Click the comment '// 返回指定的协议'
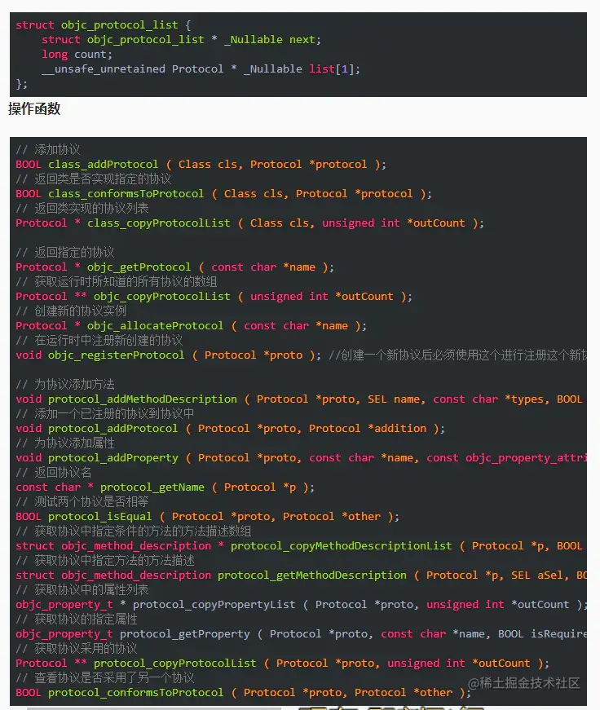This screenshot has width=600, height=710. pos(64,252)
